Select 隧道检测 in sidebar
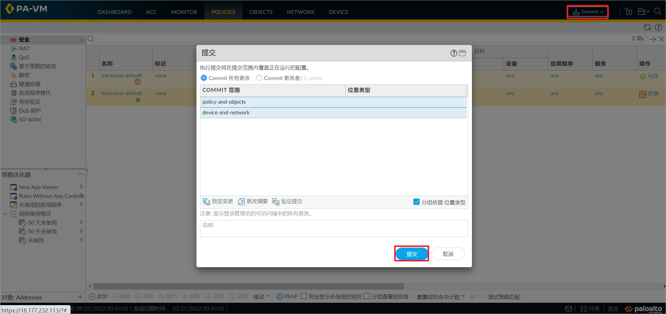Image resolution: width=666 pixels, height=314 pixels. (29, 84)
